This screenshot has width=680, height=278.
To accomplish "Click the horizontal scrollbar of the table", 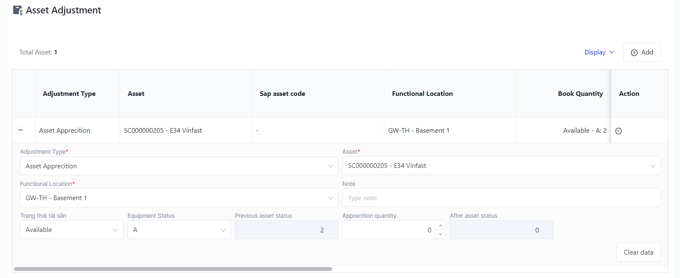I will 173,269.
